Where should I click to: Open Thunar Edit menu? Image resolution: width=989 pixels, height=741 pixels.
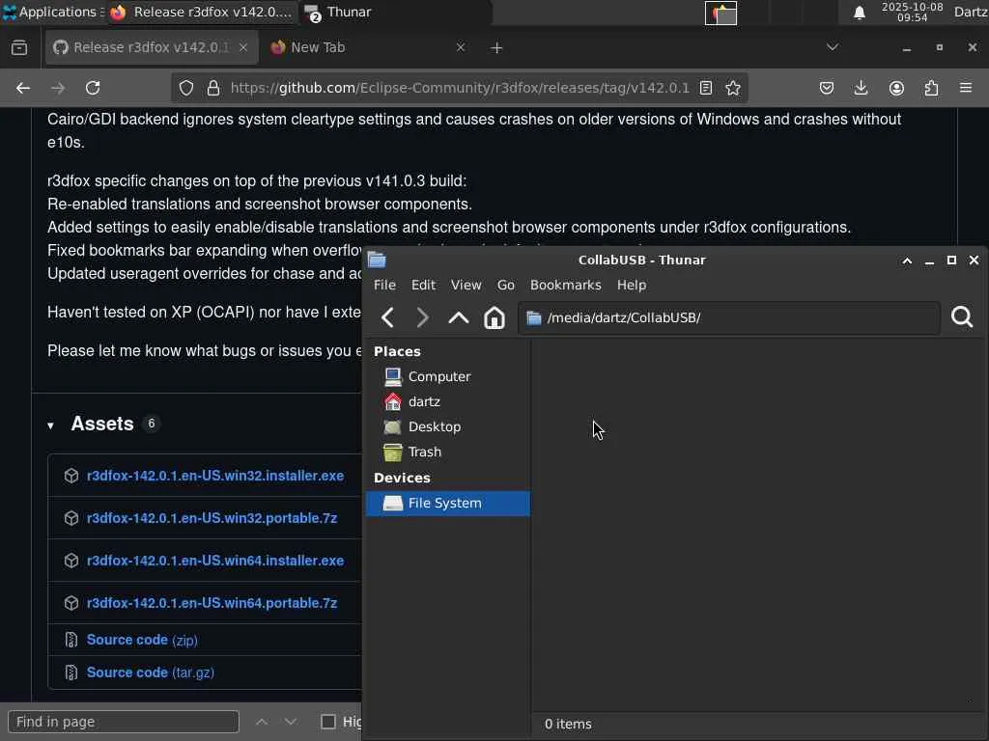coord(423,285)
